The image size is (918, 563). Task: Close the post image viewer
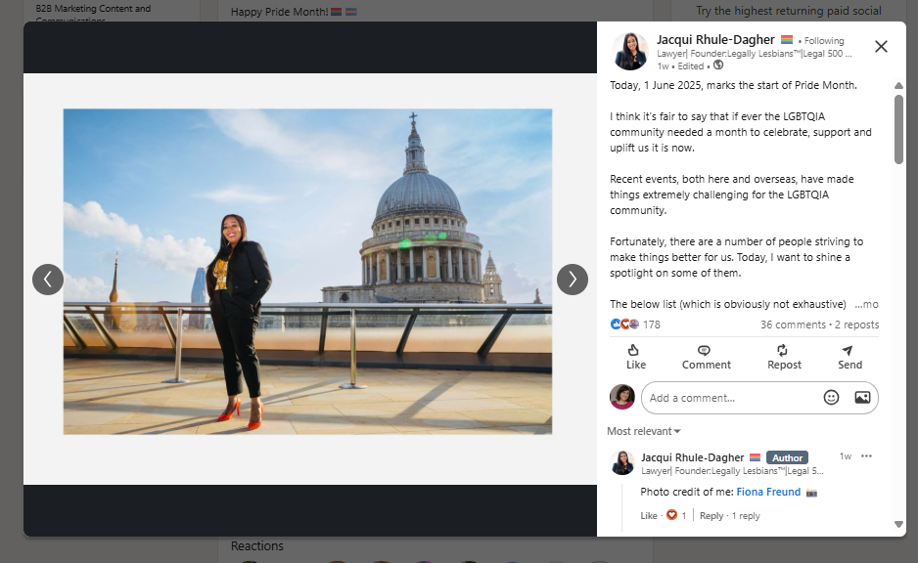[881, 47]
